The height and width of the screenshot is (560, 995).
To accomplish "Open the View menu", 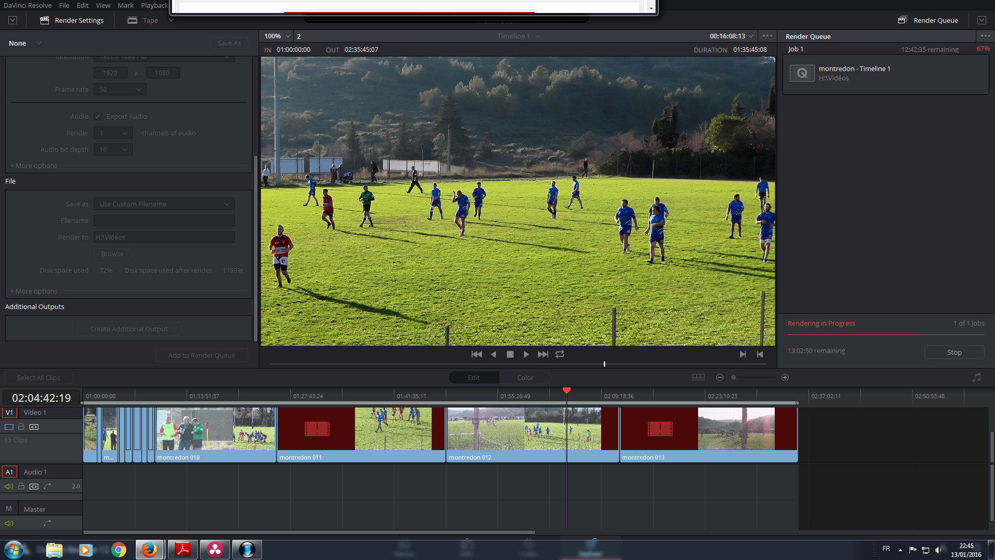I will (x=103, y=5).
